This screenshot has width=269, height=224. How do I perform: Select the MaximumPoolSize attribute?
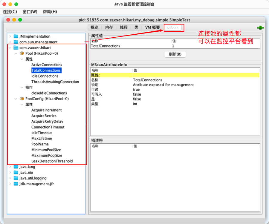coord(47,156)
